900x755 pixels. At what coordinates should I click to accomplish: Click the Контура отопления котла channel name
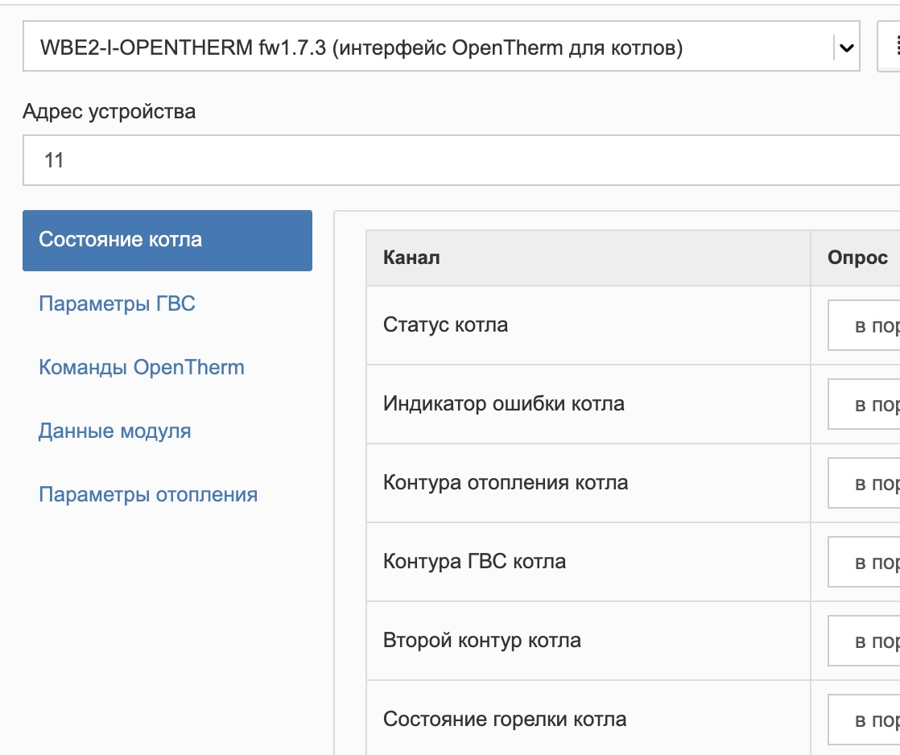click(506, 482)
